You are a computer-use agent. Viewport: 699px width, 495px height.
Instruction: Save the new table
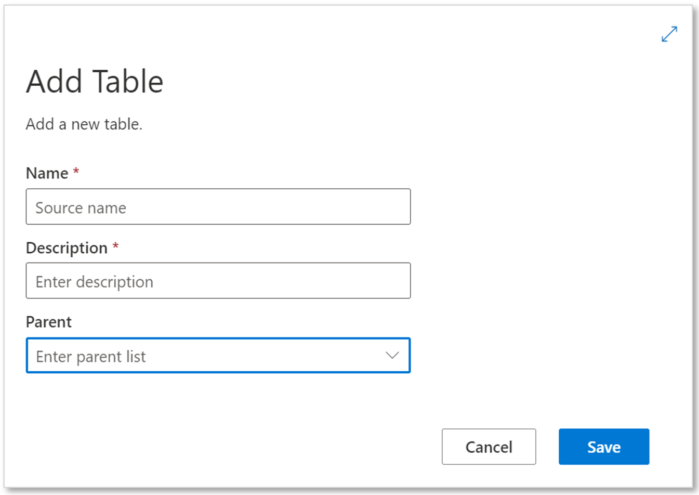tap(604, 447)
